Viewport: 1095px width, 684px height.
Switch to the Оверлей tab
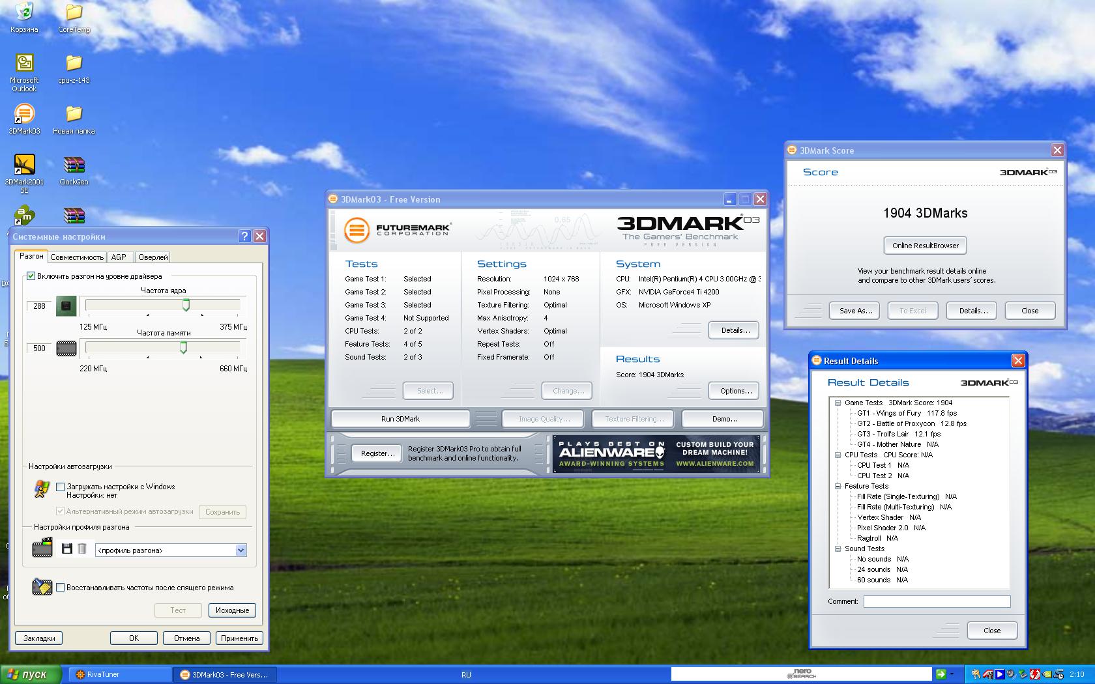coord(153,257)
